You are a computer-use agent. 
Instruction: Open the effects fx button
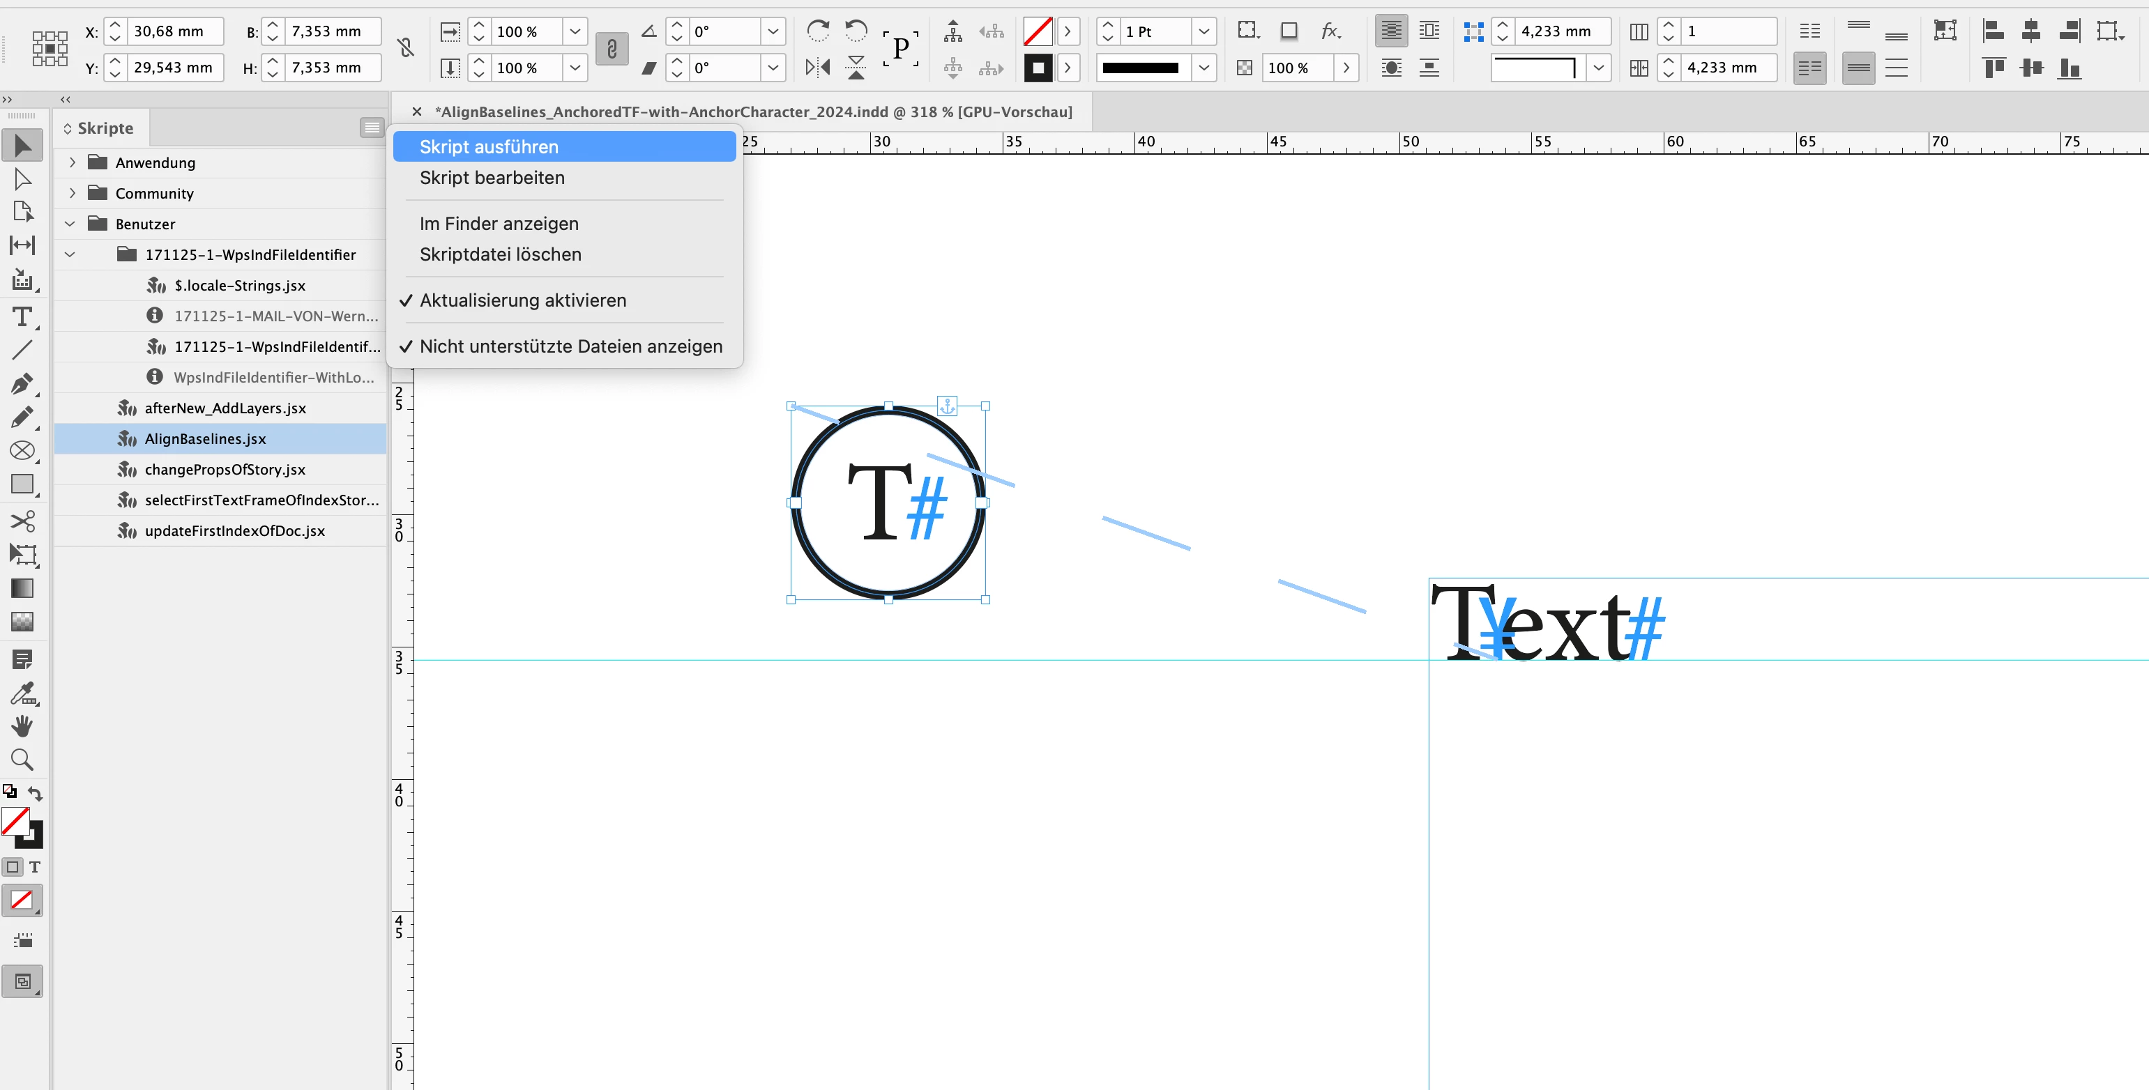click(1330, 31)
